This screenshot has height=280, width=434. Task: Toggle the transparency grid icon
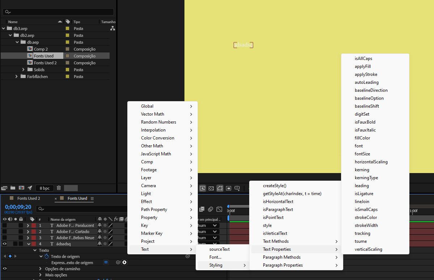[211, 188]
